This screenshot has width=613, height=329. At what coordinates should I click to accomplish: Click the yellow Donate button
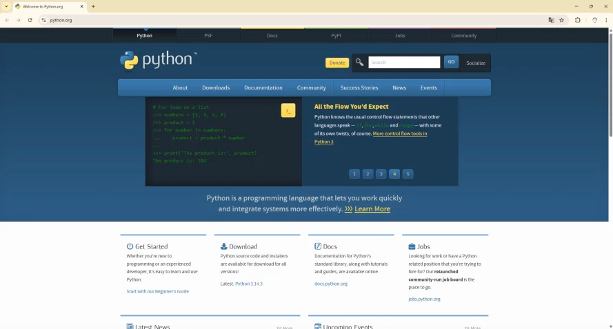click(x=337, y=63)
